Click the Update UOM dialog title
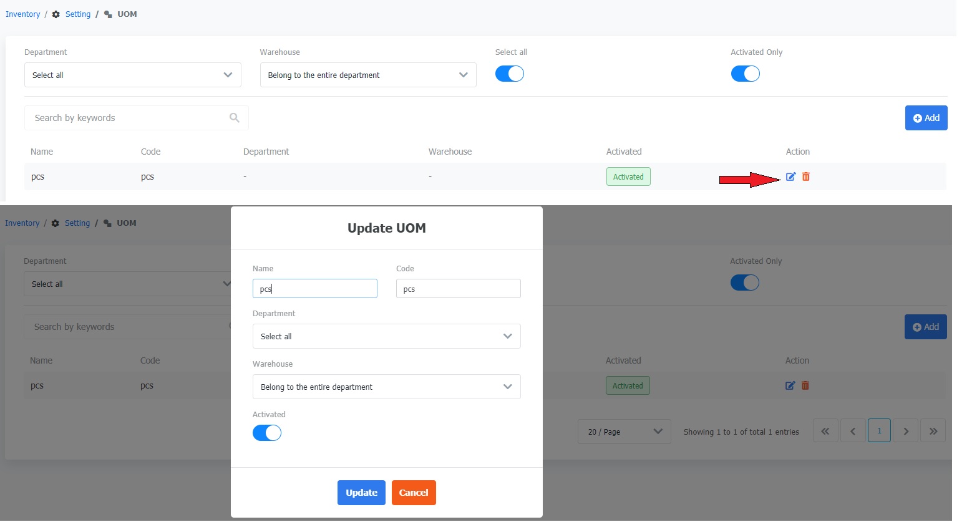This screenshot has height=522, width=977. pyautogui.click(x=387, y=228)
